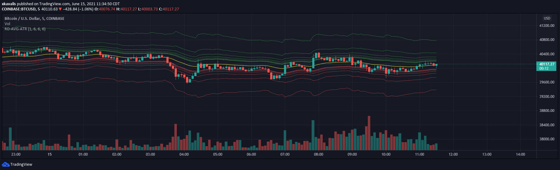Click the 41200.00 price axis label
The height and width of the screenshot is (170, 560).
coord(547,26)
